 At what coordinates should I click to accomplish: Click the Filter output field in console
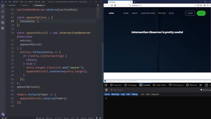pos(155,90)
